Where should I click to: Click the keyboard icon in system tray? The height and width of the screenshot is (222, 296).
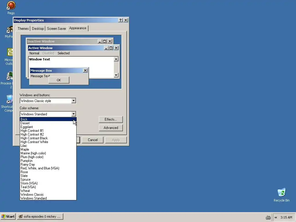[268, 217]
